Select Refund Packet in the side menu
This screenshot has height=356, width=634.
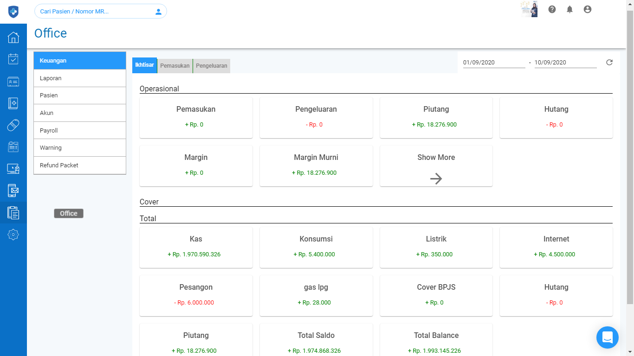(x=80, y=165)
